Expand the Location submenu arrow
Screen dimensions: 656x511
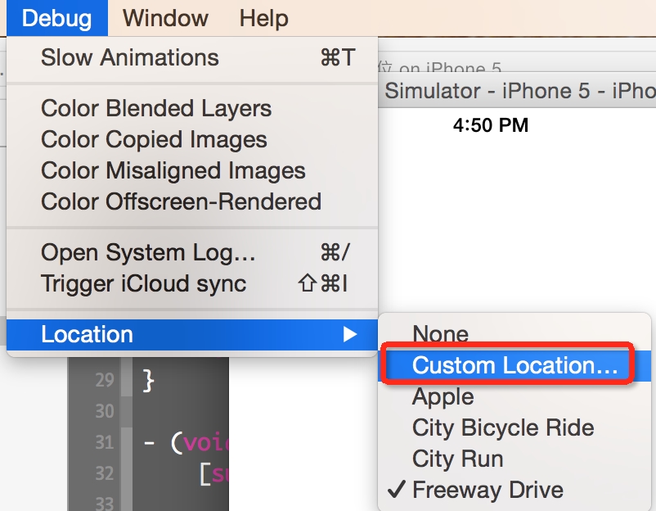(350, 334)
